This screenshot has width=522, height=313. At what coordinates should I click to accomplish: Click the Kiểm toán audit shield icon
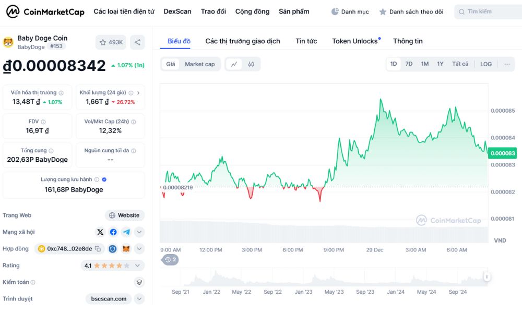click(139, 282)
